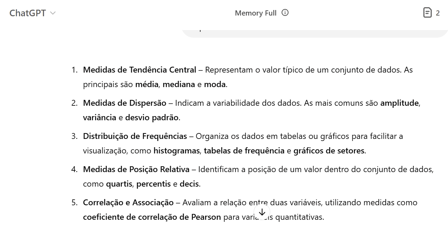
Task: Select the Memory Full status label
Action: [256, 13]
